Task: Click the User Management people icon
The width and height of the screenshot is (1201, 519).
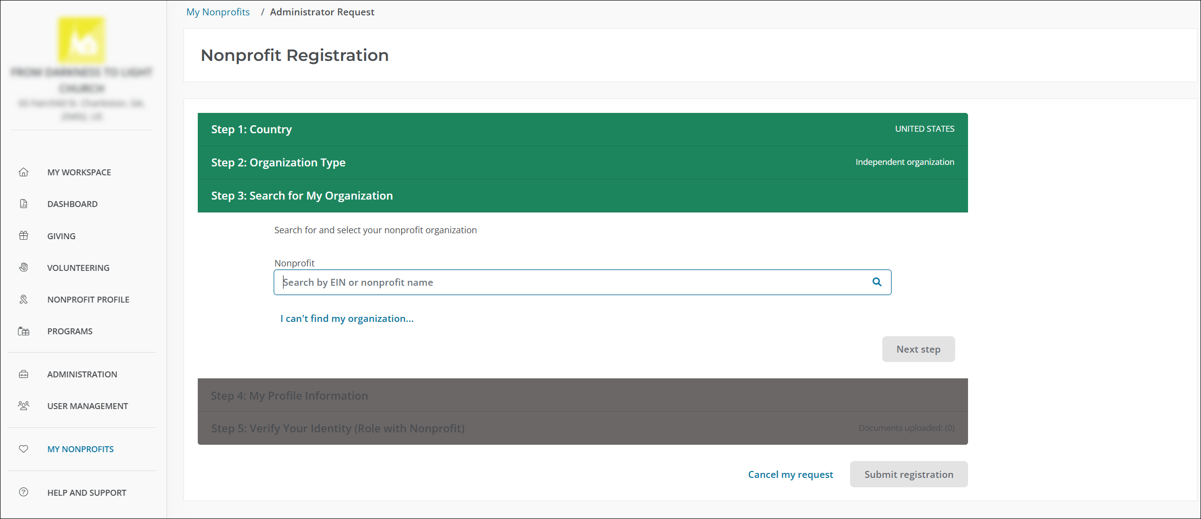Action: [x=23, y=406]
